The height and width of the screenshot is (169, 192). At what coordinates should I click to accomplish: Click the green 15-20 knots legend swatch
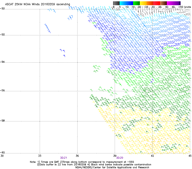[136, 3]
